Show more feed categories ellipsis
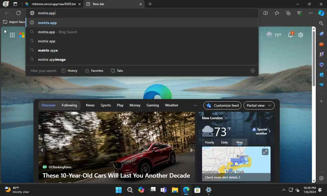This screenshot has height=196, width=327. tap(195, 105)
